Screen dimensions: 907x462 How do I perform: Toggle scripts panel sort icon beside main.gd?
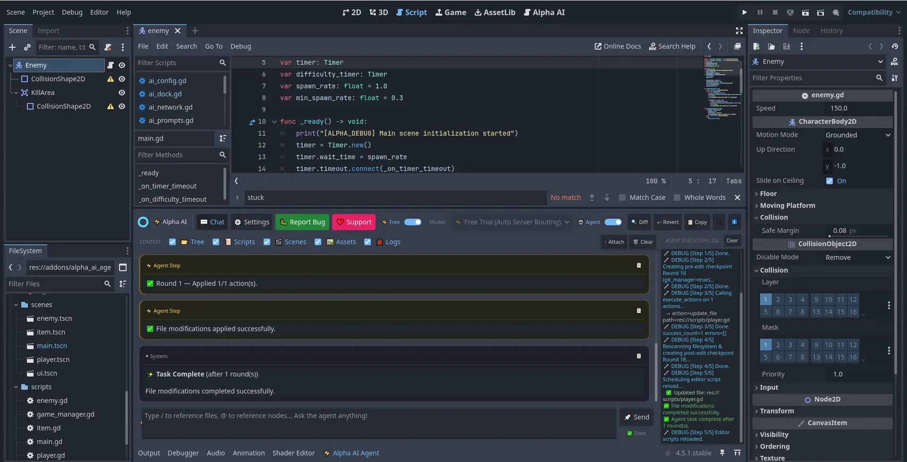tap(222, 138)
